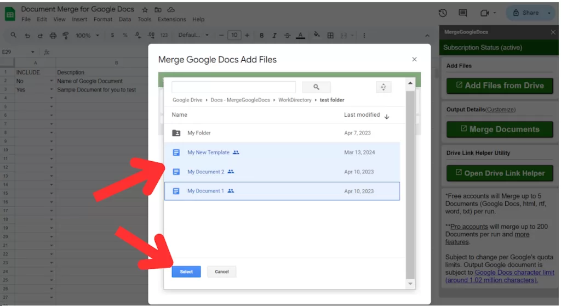Click the WorkDirectory breadcrumb link
561x306 pixels.
point(295,100)
